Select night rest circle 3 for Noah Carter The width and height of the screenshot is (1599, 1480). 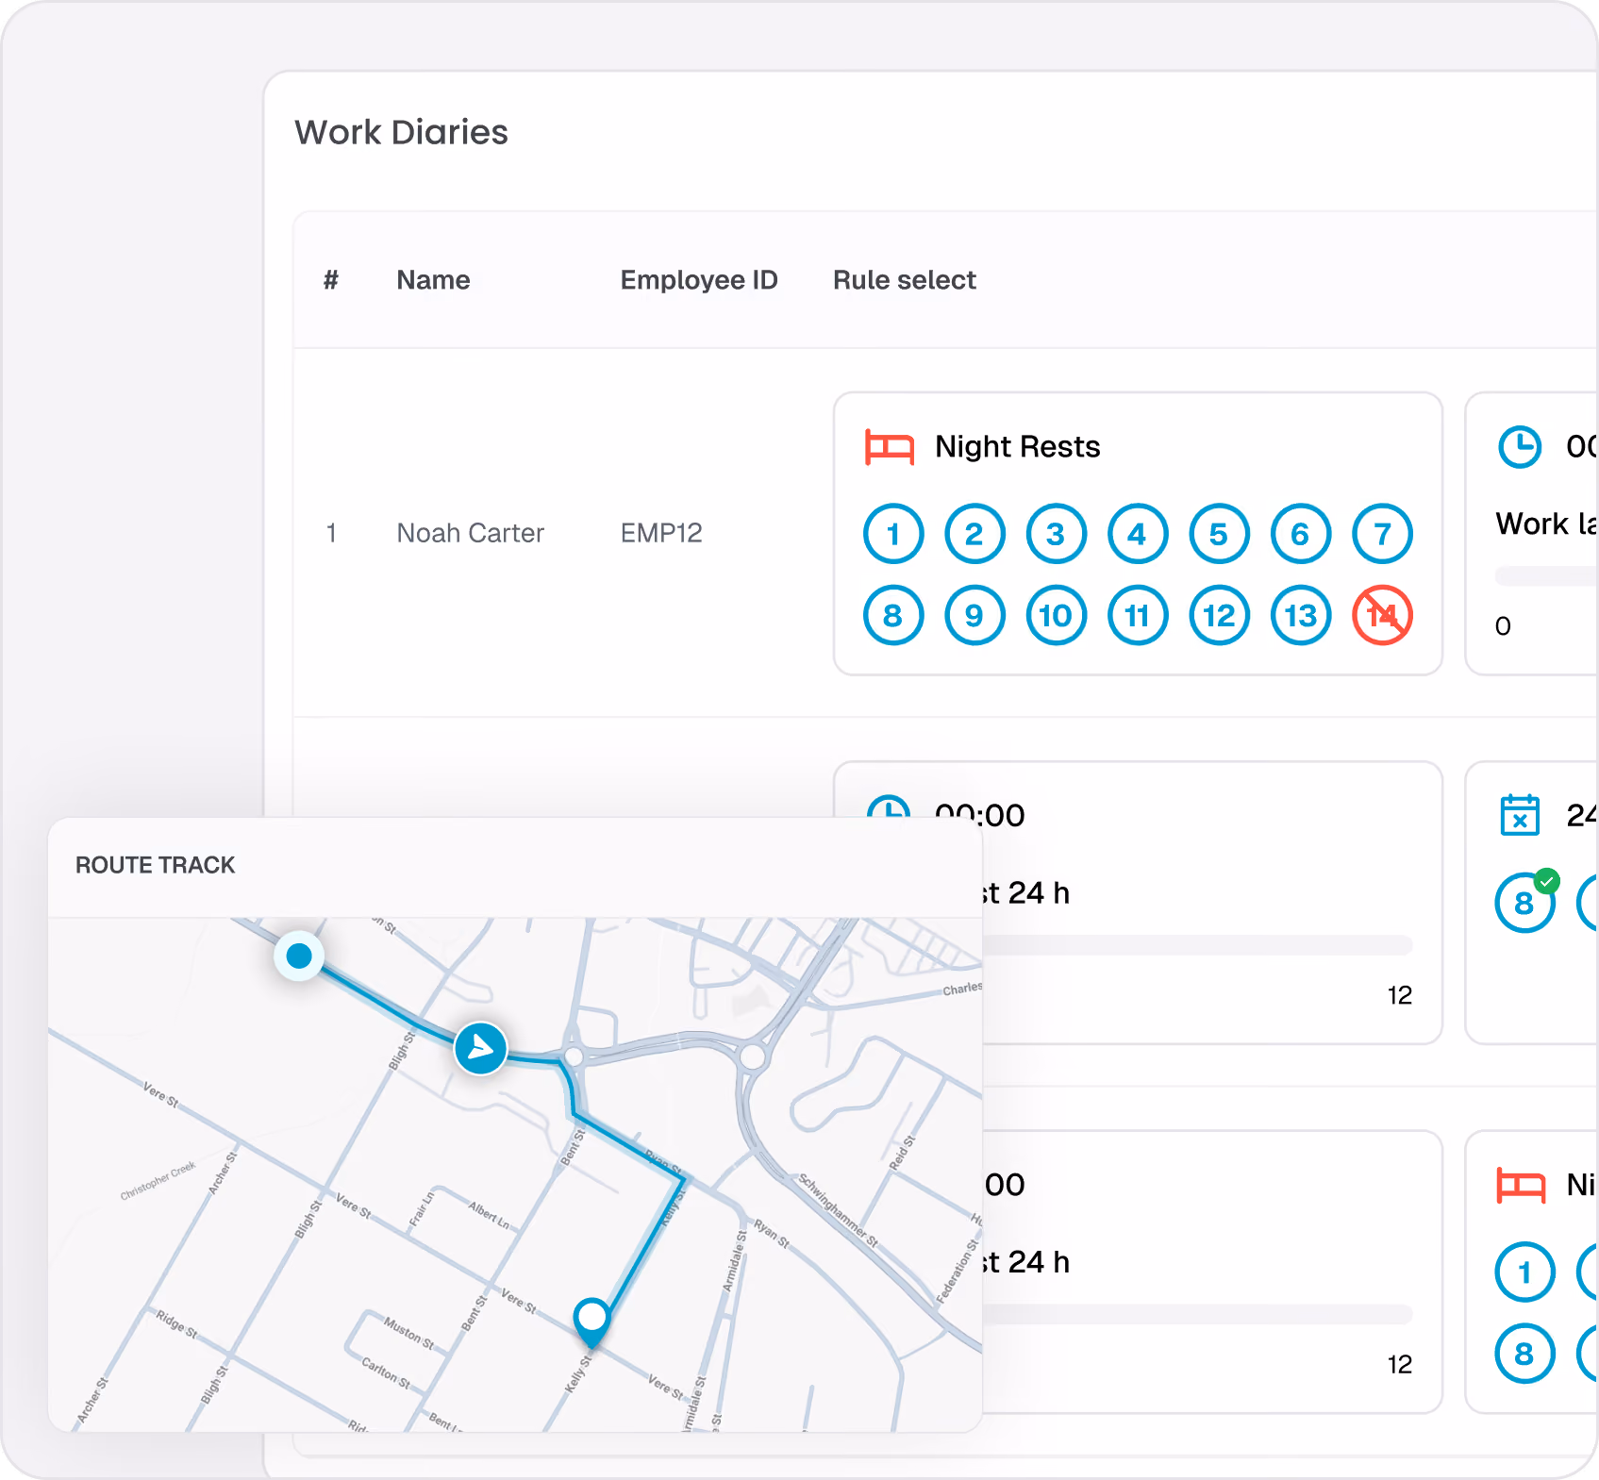coord(1056,534)
